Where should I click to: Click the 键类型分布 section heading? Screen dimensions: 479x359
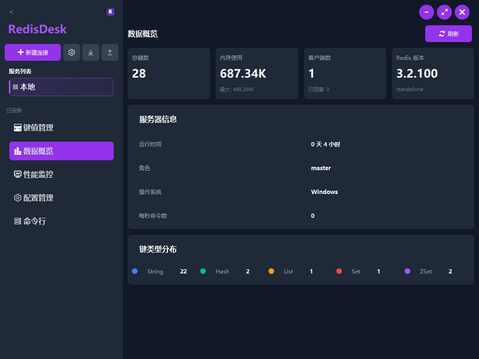[158, 250]
